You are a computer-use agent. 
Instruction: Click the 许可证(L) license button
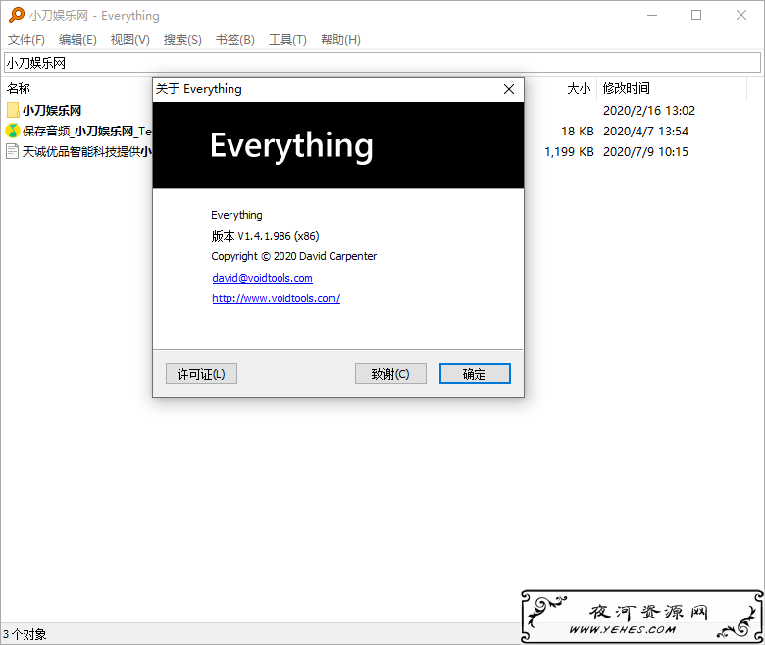coord(201,374)
